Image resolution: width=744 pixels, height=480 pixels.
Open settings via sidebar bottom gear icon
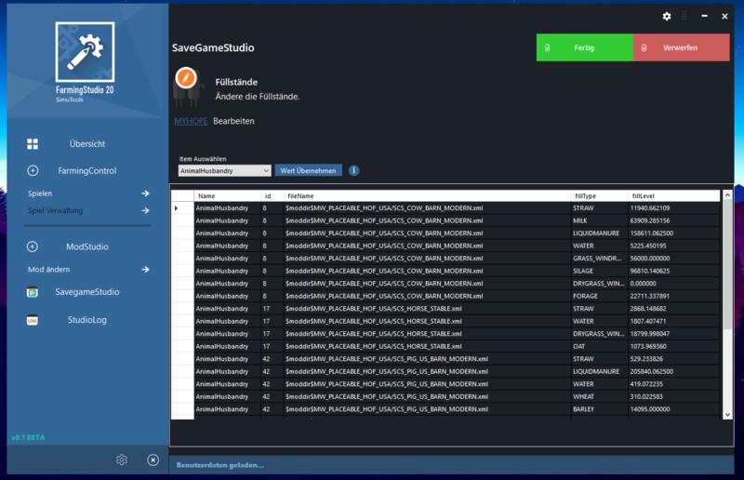122,460
